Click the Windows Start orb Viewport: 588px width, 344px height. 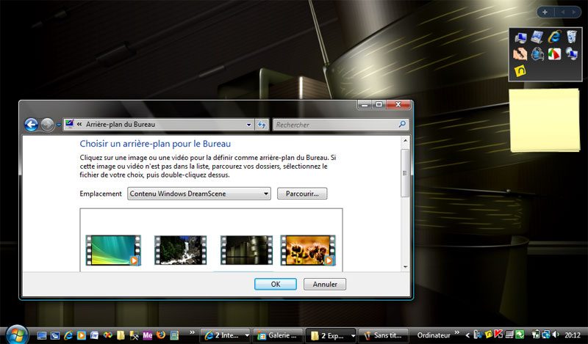tap(16, 334)
